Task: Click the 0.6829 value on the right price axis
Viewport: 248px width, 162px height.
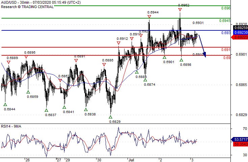Action: [x=241, y=115]
